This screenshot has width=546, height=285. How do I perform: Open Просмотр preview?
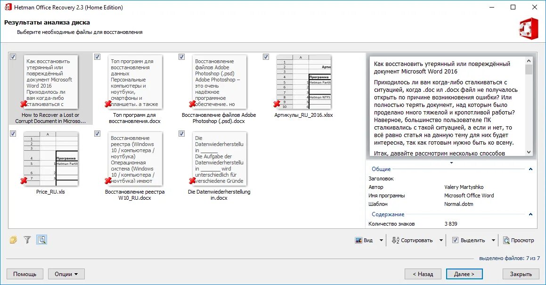[519, 240]
